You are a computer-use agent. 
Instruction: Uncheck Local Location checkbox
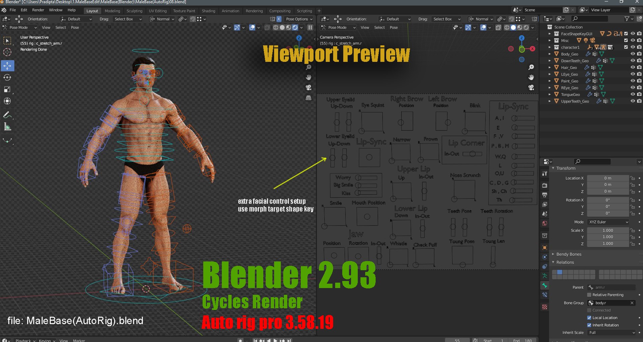(x=589, y=318)
